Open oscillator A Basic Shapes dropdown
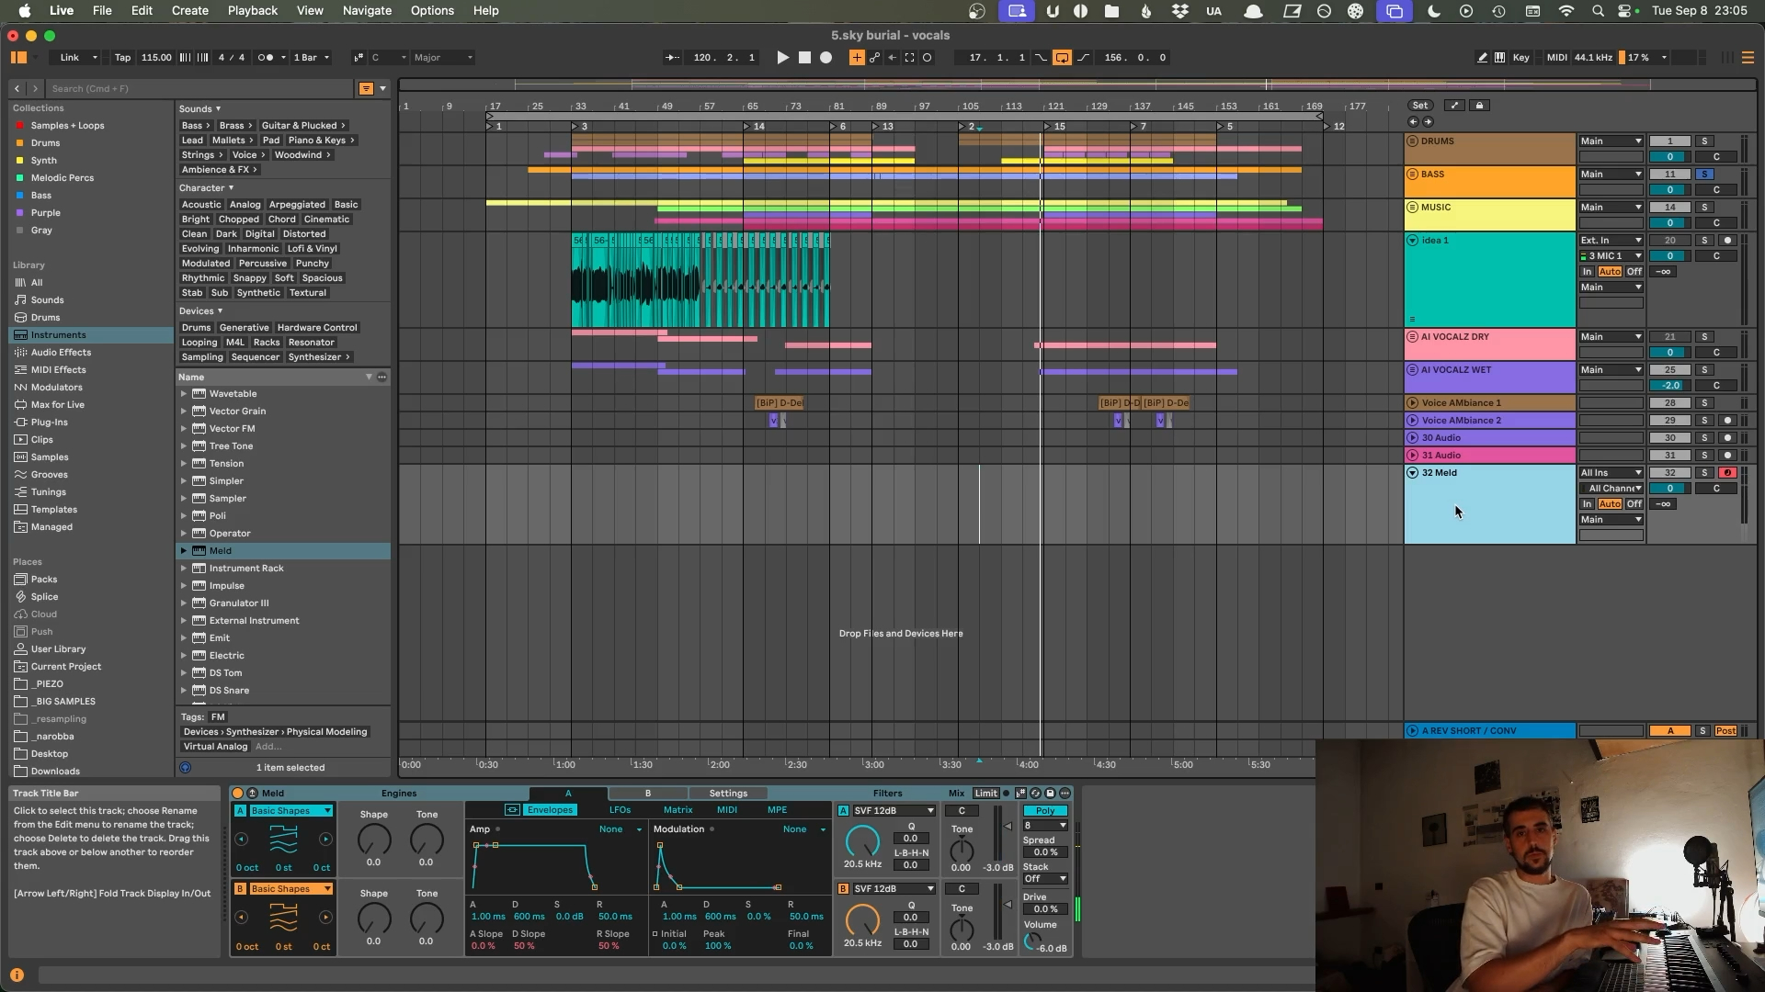 (290, 811)
